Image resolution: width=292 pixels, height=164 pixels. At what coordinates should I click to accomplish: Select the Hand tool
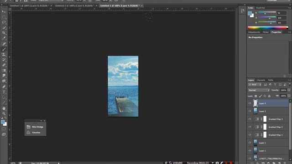tap(4, 108)
